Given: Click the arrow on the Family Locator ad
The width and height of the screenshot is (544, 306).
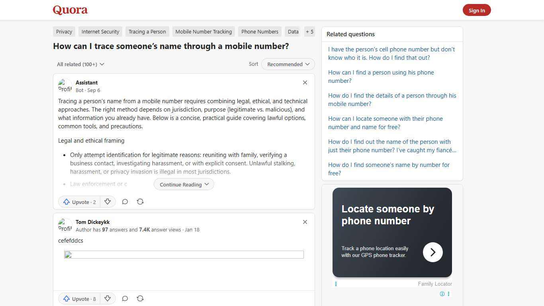Looking at the screenshot, I should pyautogui.click(x=432, y=252).
